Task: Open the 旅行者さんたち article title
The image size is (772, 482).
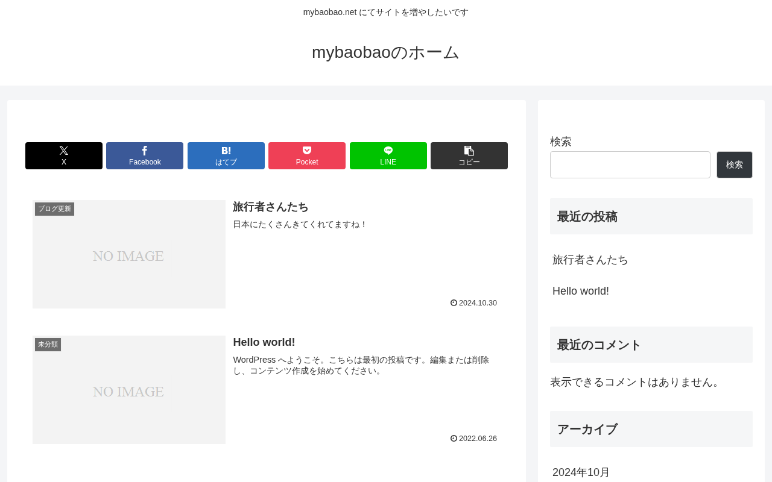Action: tap(271, 207)
